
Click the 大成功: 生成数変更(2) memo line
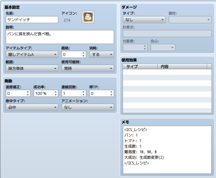(x=144, y=157)
